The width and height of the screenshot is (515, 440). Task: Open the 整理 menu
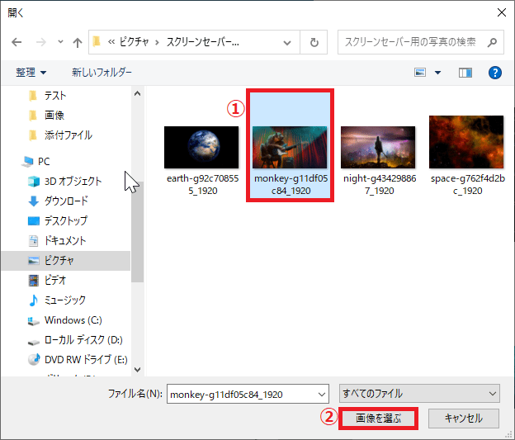(x=31, y=73)
